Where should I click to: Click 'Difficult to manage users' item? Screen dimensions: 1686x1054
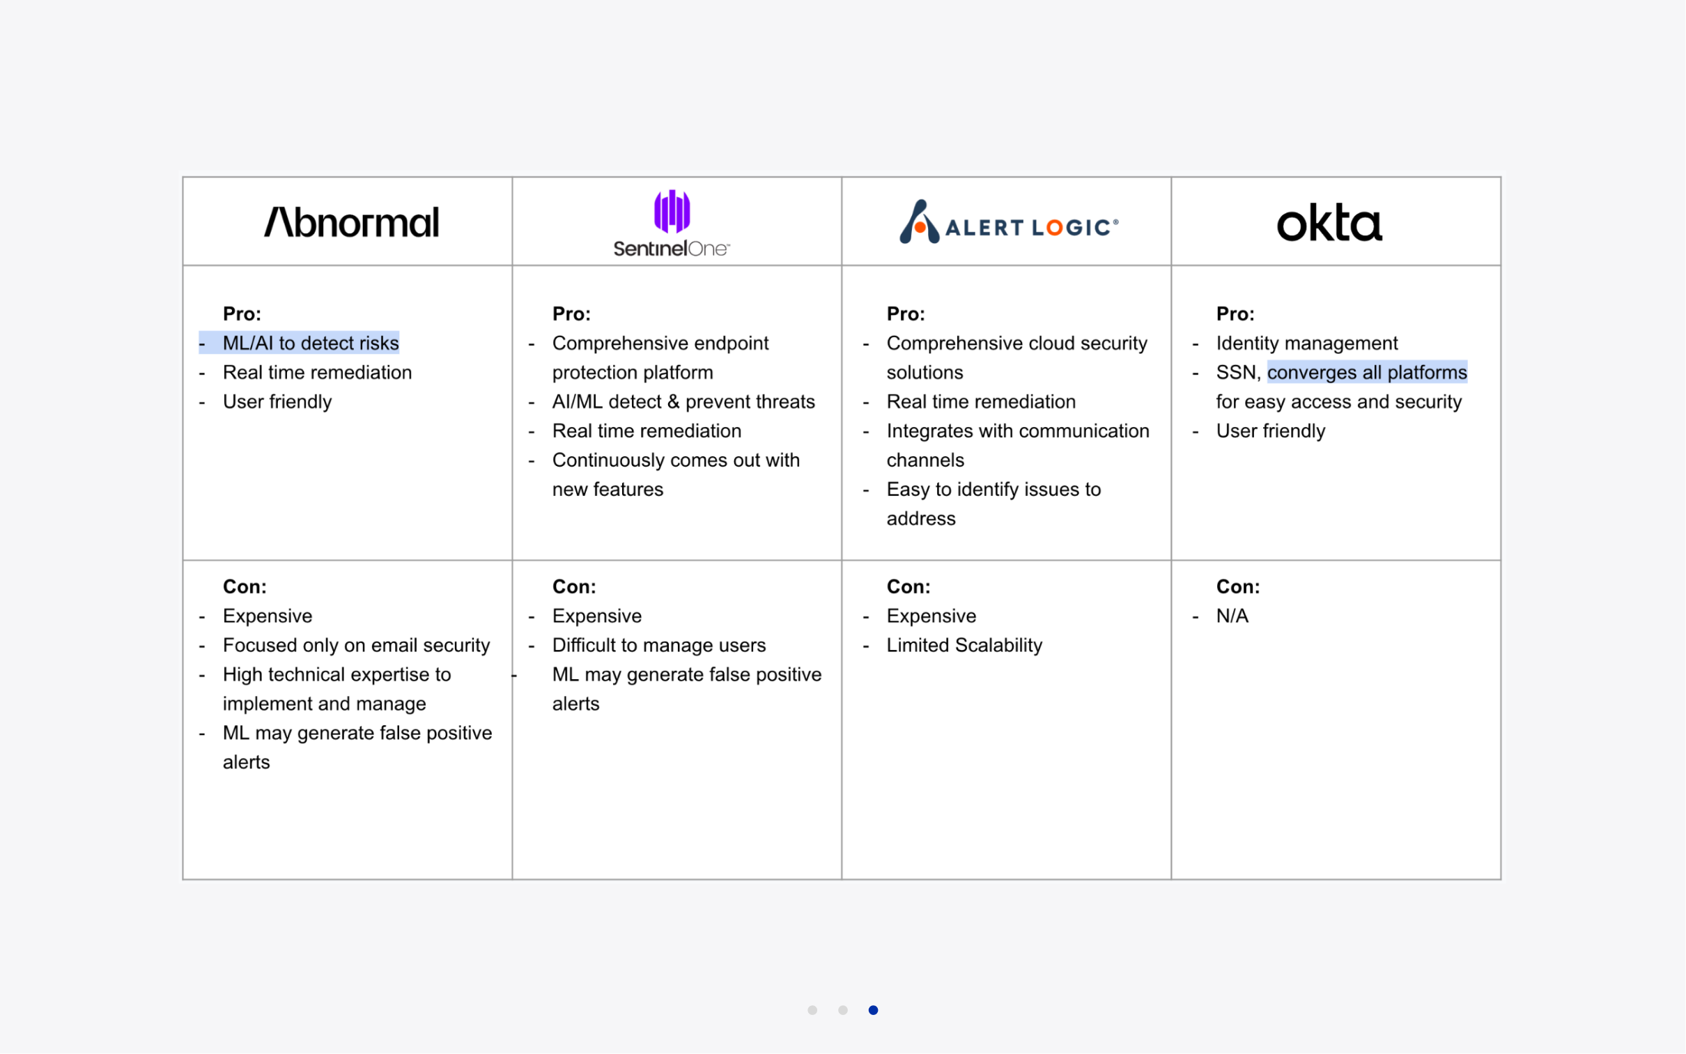point(658,646)
